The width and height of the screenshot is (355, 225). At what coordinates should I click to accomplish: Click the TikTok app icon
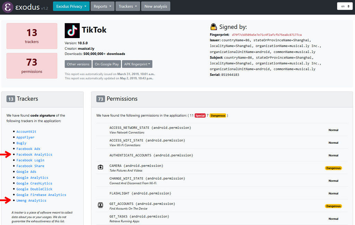coord(72,30)
